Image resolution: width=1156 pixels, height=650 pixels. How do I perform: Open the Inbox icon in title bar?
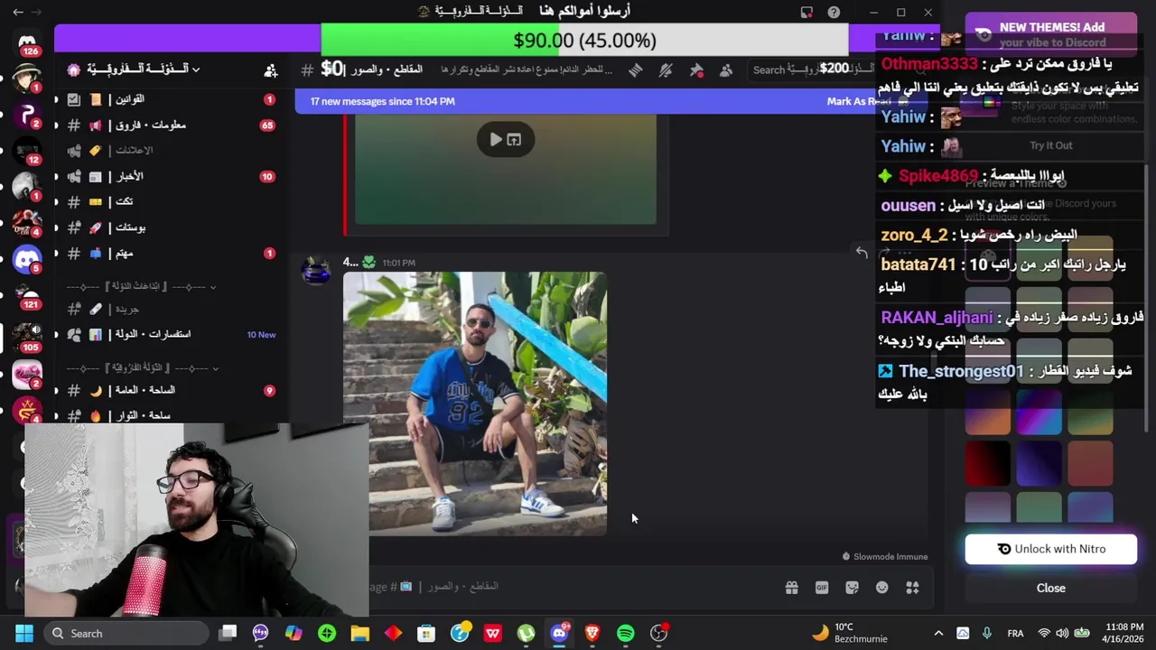(x=806, y=12)
